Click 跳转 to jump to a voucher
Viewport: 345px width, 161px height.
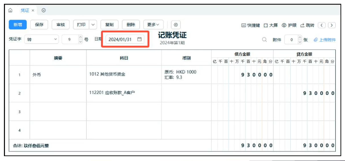coord(307,25)
